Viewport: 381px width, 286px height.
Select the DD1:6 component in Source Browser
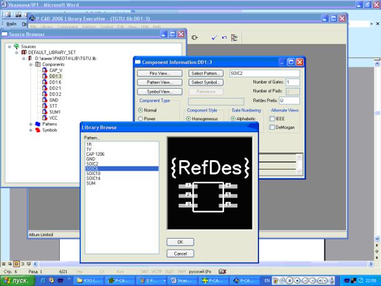55,82
